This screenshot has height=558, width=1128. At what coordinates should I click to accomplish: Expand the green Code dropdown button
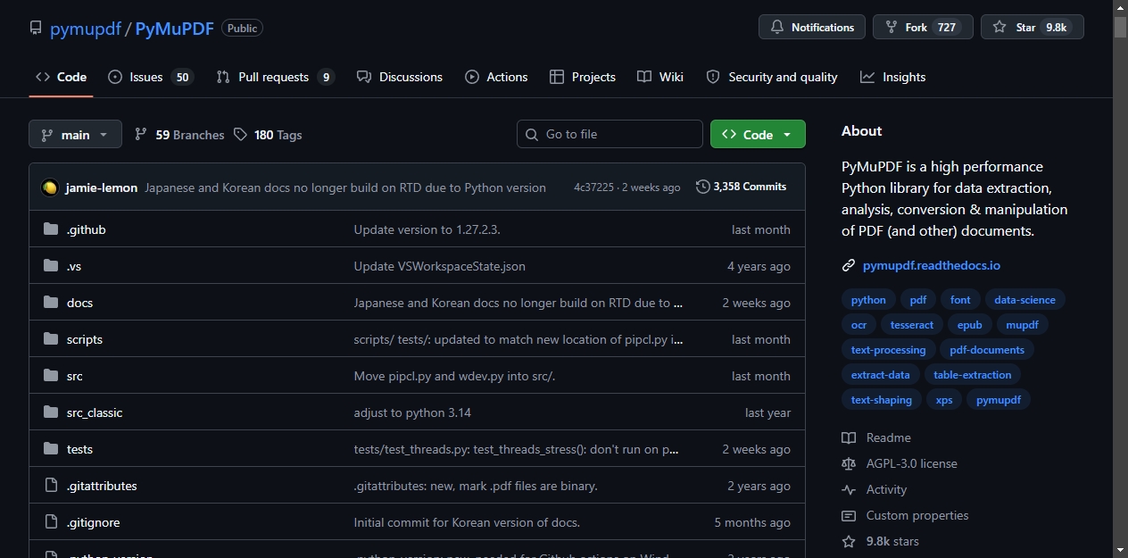(758, 134)
